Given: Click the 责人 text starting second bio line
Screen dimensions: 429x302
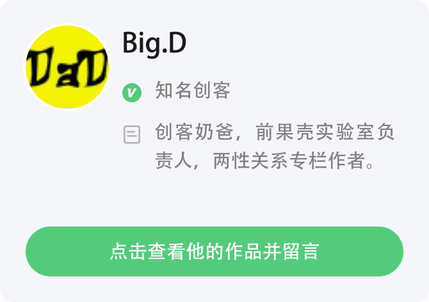Looking at the screenshot, I should pyautogui.click(x=174, y=161).
